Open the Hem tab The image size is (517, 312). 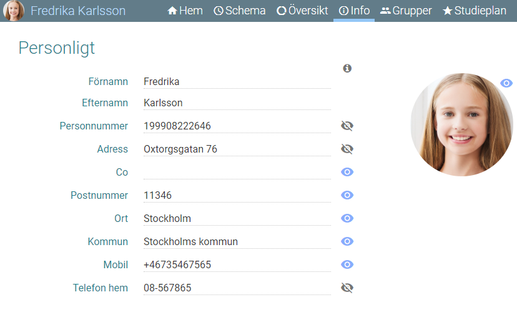pos(185,11)
